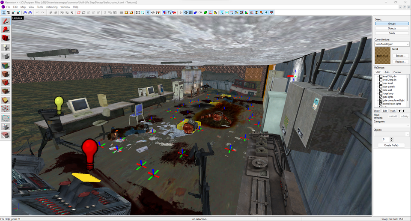Open the Map menu
The width and height of the screenshot is (411, 221).
click(23, 7)
